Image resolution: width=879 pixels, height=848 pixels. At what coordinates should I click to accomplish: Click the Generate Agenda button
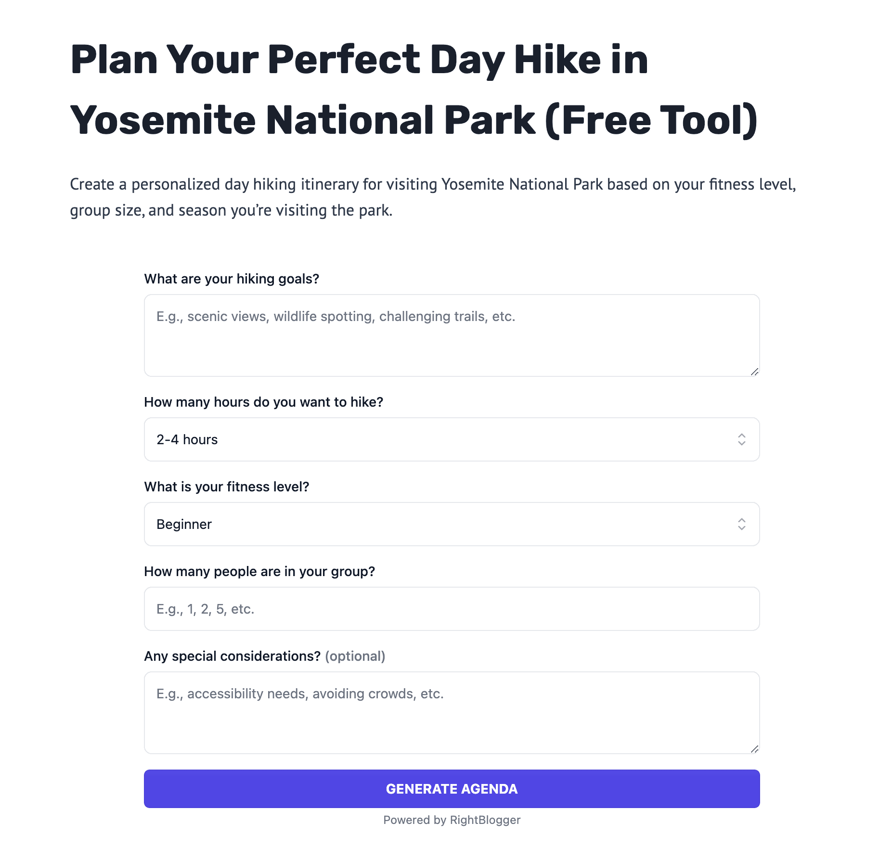tap(452, 788)
